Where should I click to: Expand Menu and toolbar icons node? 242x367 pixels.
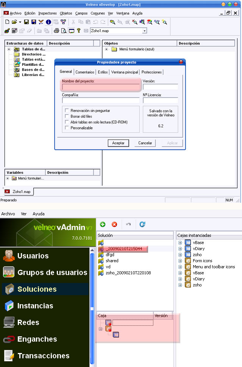pyautogui.click(x=180, y=267)
